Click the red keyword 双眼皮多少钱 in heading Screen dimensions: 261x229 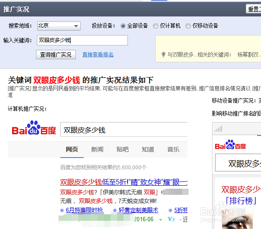coord(57,80)
